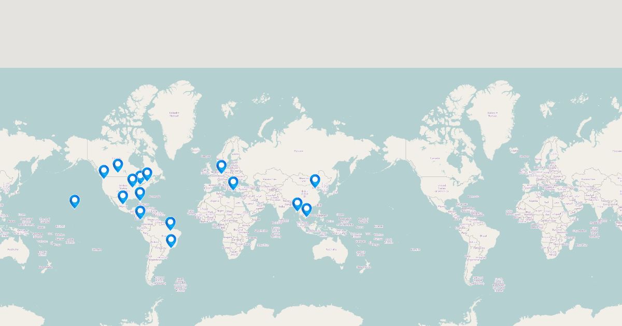Click the marker over Myanmar
This screenshot has height=326, width=622.
(297, 204)
